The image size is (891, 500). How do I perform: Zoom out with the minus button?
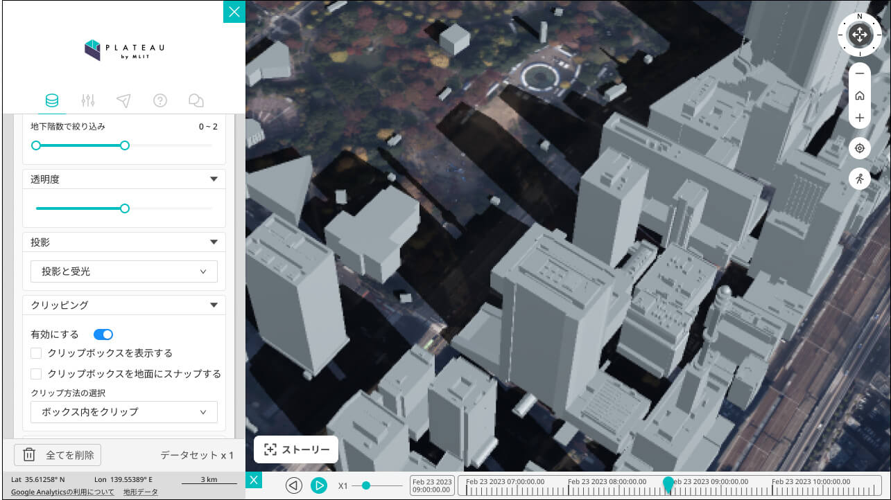click(860, 73)
